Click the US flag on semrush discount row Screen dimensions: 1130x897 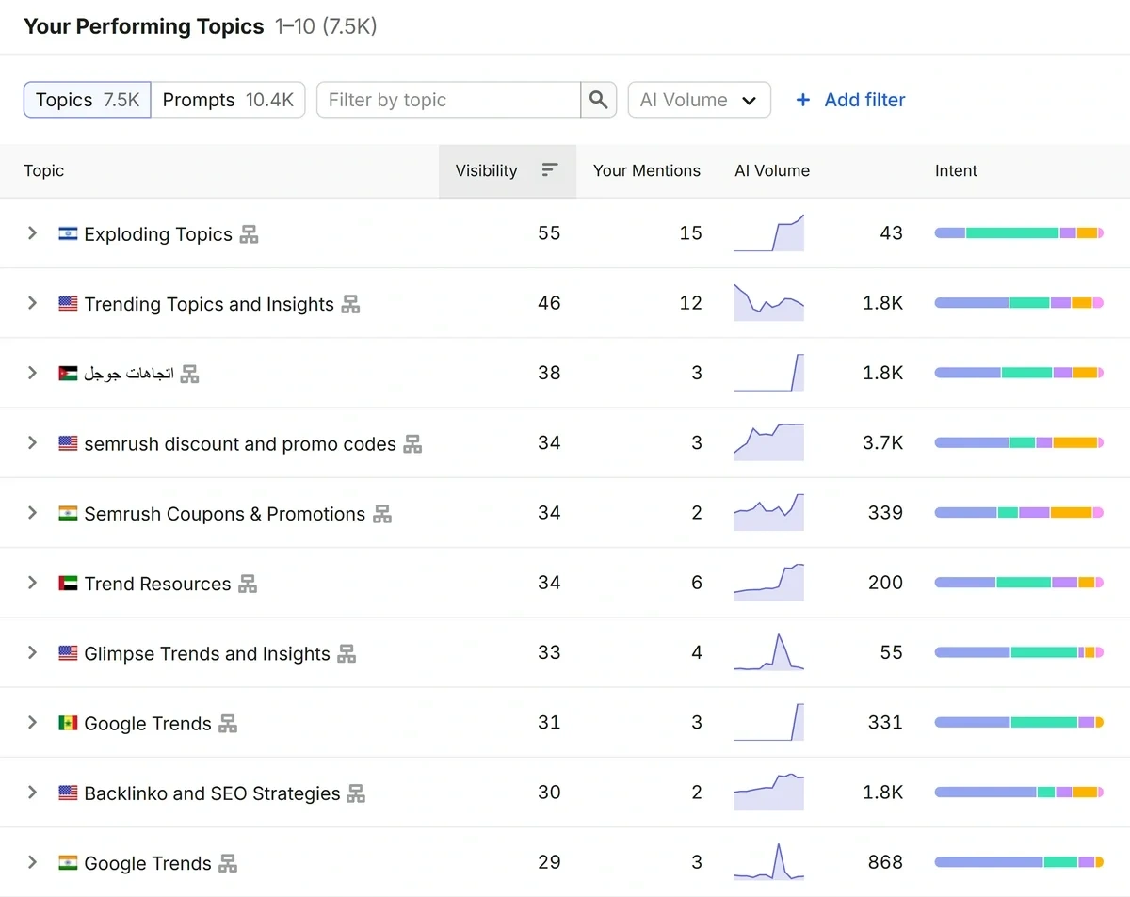[x=68, y=443]
